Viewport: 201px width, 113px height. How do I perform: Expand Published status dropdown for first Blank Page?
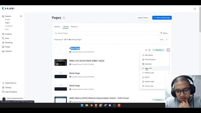pos(158,50)
